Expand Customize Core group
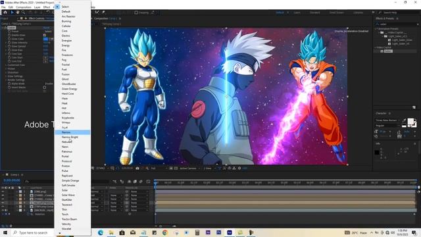The image size is (421, 237). point(6,65)
